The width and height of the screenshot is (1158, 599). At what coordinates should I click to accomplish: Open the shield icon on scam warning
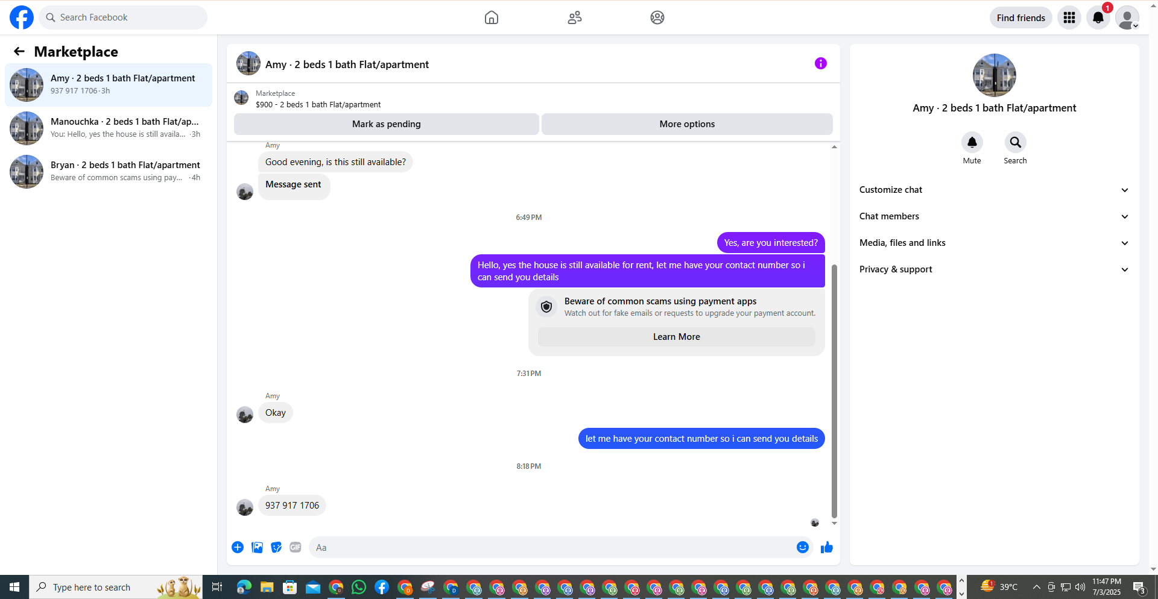click(546, 307)
